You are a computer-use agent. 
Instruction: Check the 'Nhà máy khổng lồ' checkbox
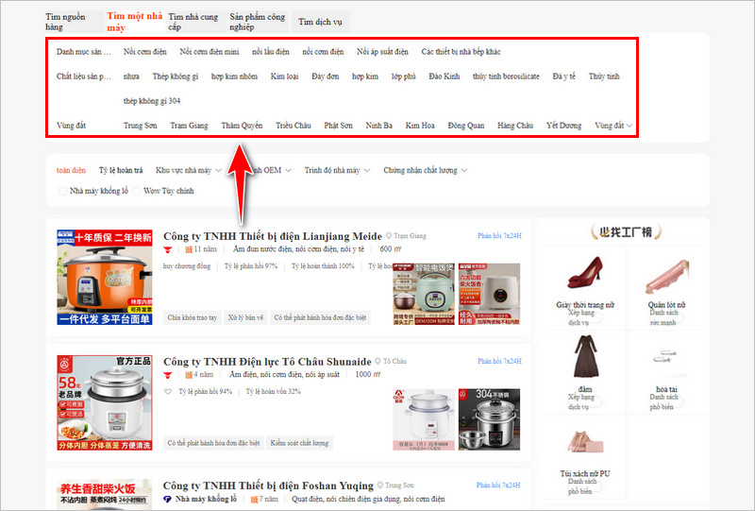pyautogui.click(x=62, y=192)
